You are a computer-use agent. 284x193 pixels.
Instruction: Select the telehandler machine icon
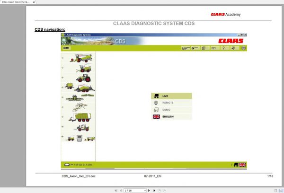click(81, 128)
